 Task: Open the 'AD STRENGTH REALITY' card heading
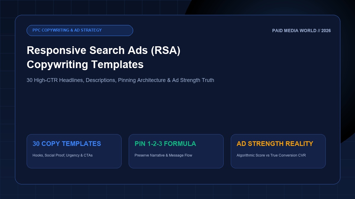pyautogui.click(x=275, y=144)
